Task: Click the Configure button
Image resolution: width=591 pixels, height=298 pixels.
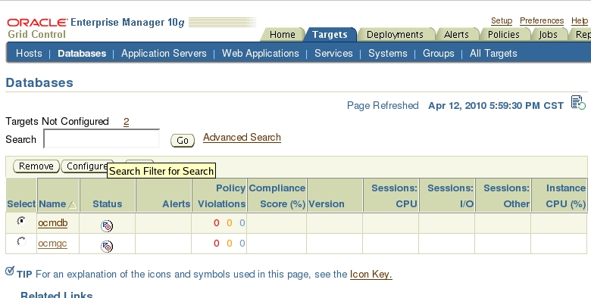Action: 87,166
